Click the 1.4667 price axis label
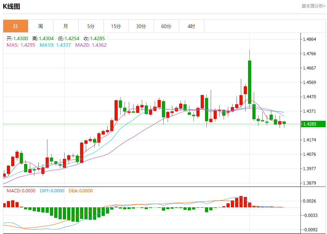Image resolution: width=327 pixels, height=234 pixels. point(309,68)
